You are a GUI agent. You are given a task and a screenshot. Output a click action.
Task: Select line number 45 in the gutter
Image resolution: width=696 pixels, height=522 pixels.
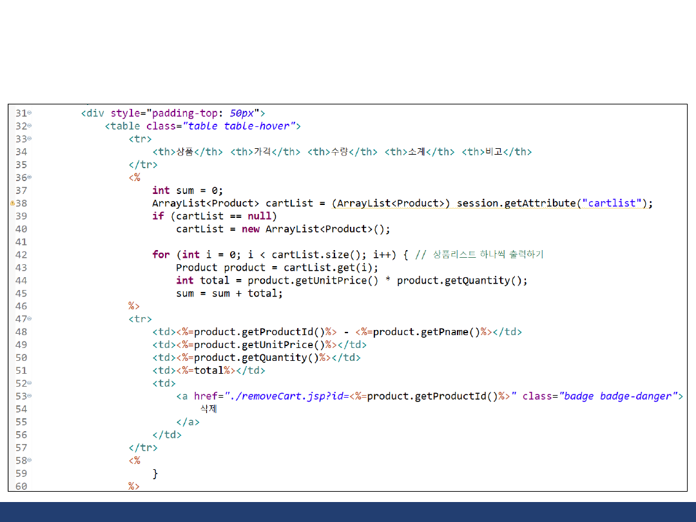coord(21,293)
